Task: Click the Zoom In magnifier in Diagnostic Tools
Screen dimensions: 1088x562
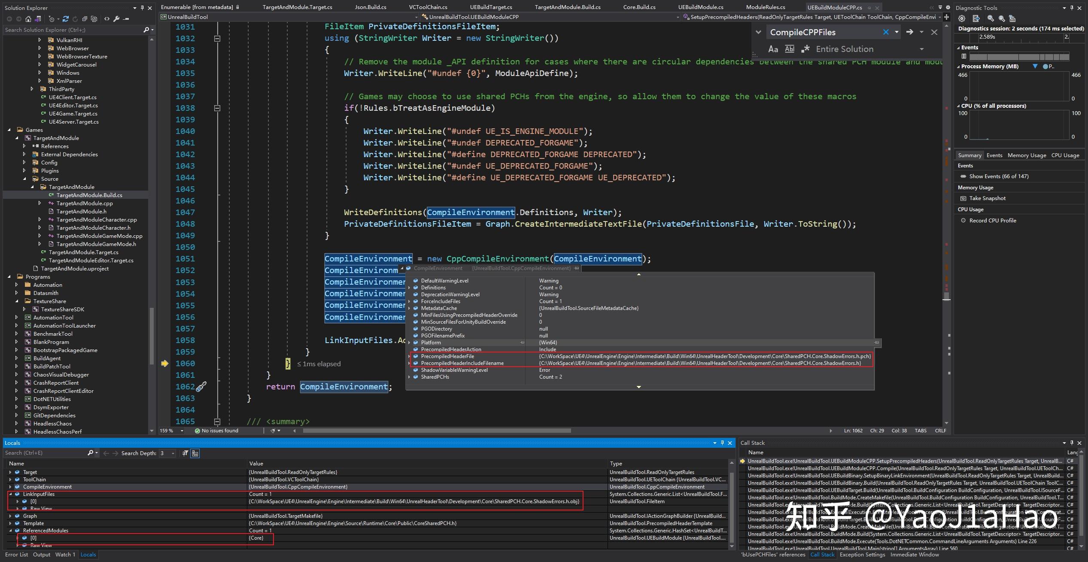Action: point(991,19)
